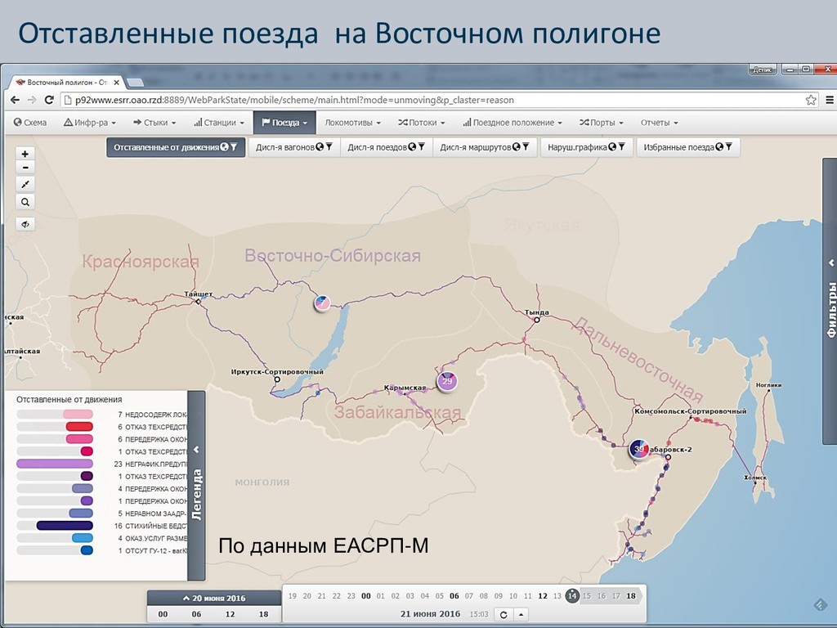The width and height of the screenshot is (837, 628).
Task: Expand the Поездное положение dropdown
Action: click(x=512, y=123)
